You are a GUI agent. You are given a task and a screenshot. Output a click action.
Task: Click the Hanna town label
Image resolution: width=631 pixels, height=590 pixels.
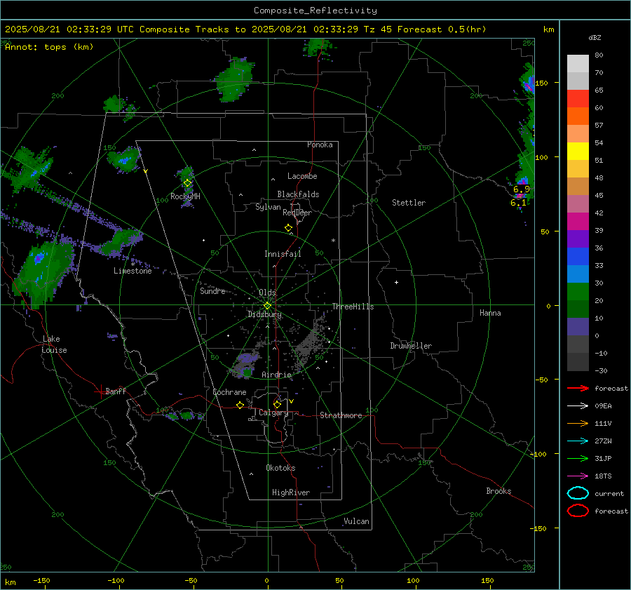coord(490,313)
